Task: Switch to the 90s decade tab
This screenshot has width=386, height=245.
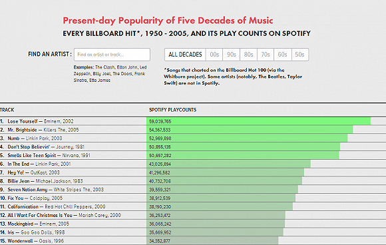Action: 232,55
